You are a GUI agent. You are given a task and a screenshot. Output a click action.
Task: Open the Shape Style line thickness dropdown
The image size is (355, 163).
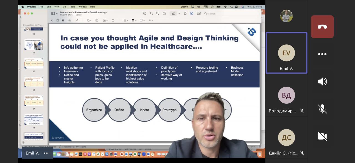click(126, 20)
